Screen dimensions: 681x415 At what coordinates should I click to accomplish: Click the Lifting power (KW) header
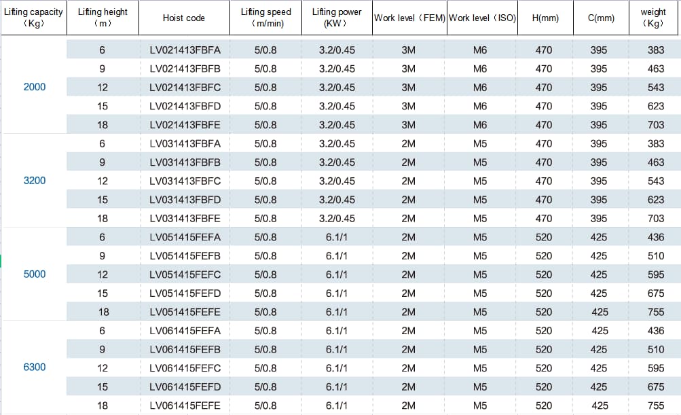[336, 18]
